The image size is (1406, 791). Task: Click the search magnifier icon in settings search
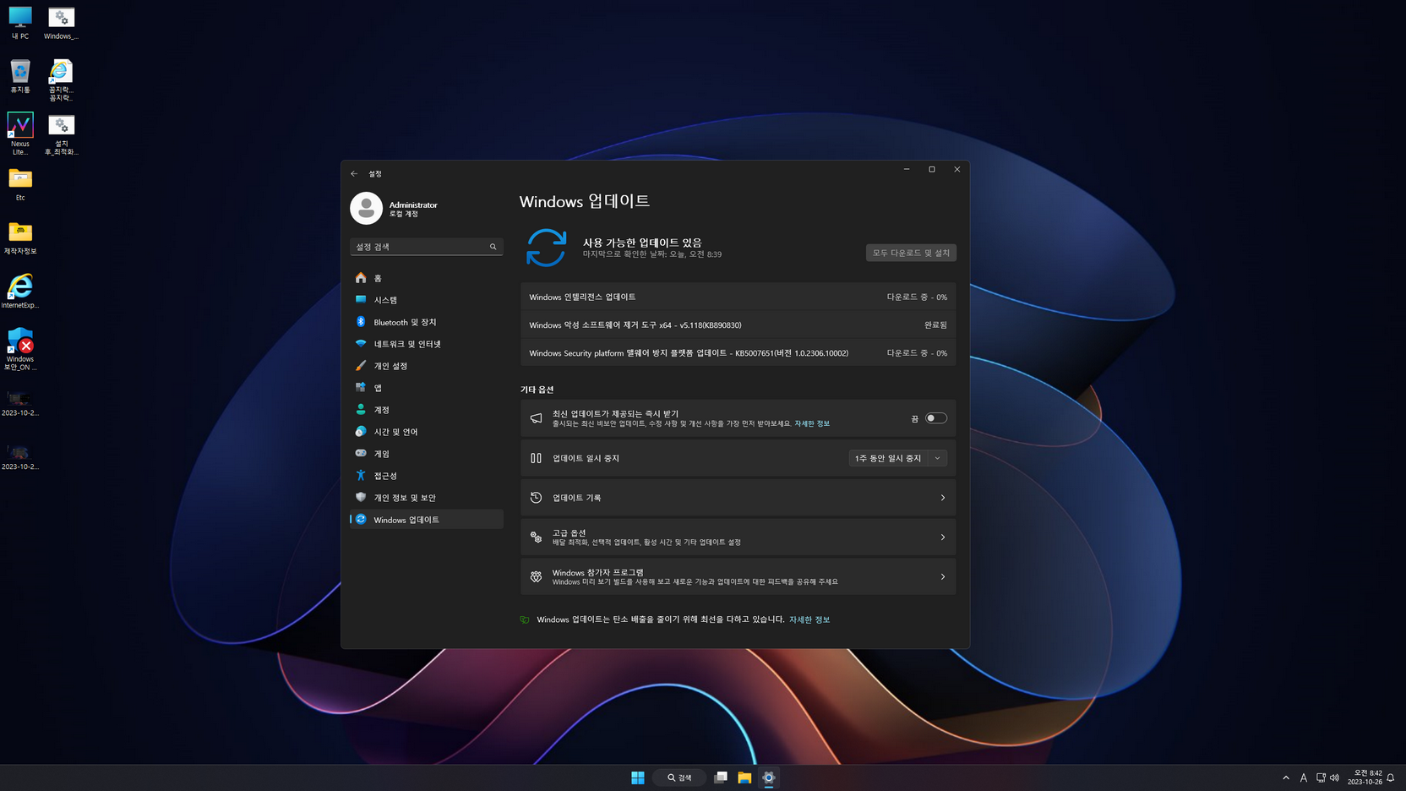point(493,247)
